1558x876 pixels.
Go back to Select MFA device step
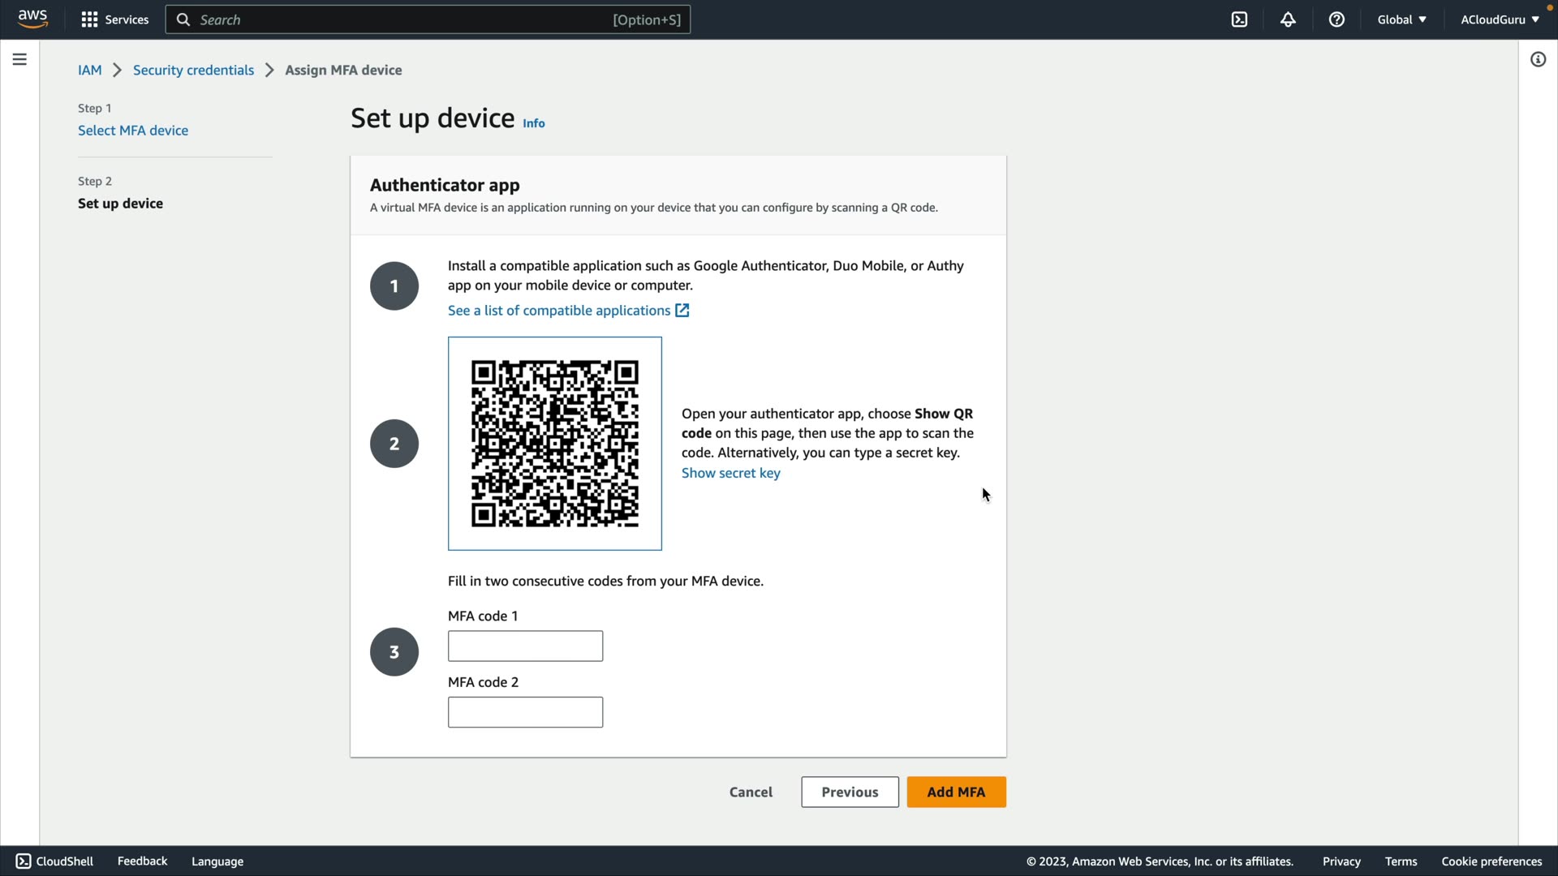tap(133, 131)
